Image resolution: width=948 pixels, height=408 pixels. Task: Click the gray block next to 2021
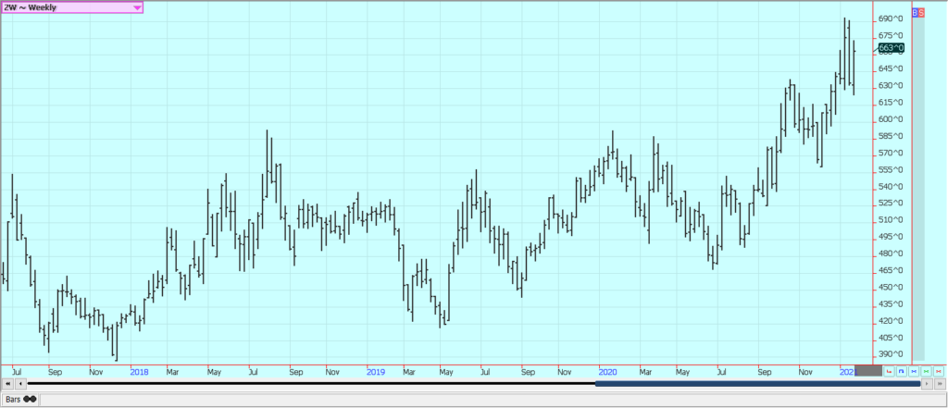[868, 371]
